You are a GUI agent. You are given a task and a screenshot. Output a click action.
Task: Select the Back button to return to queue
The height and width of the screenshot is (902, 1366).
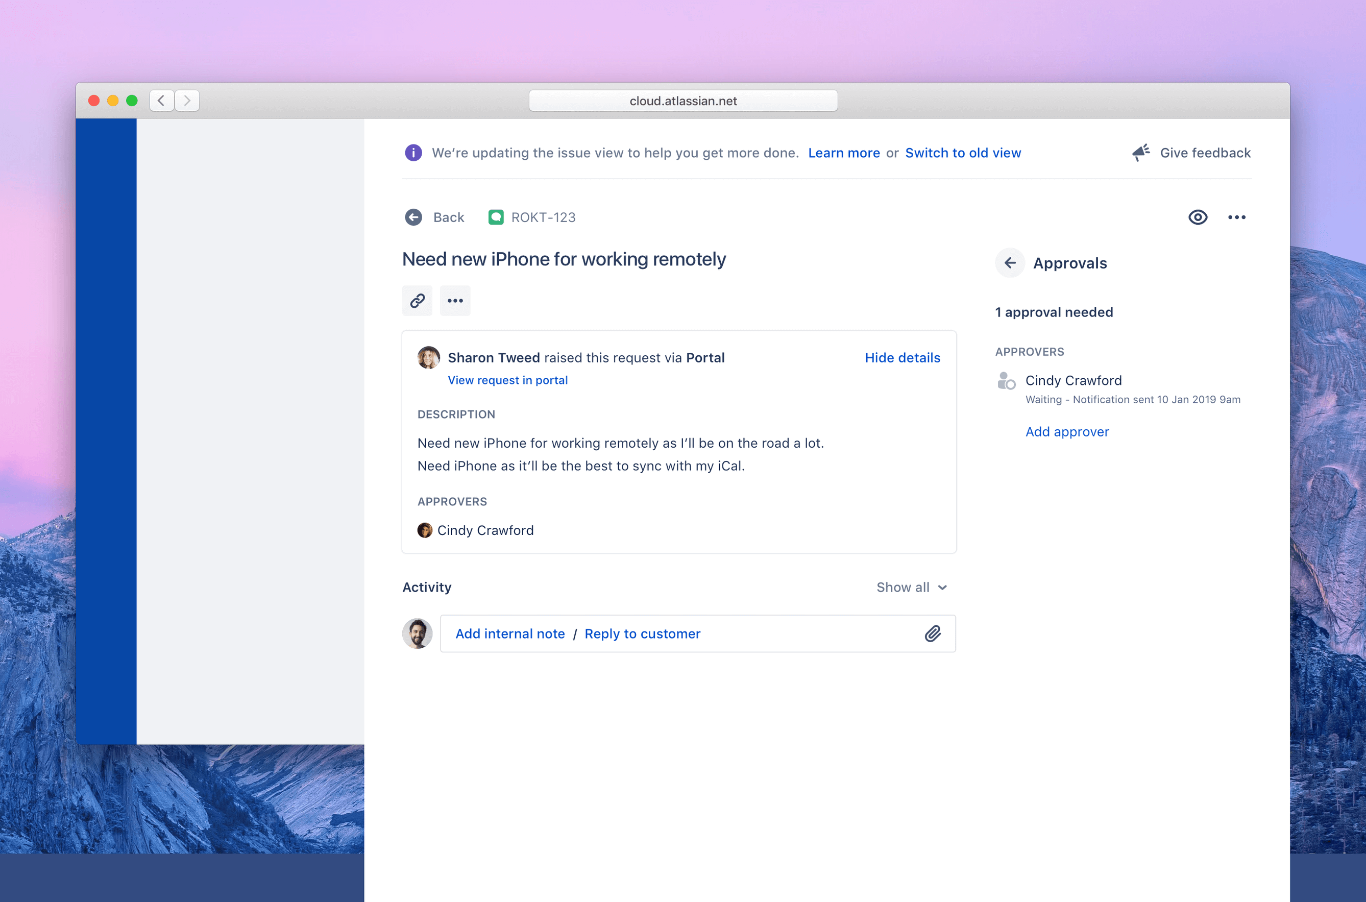[435, 217]
